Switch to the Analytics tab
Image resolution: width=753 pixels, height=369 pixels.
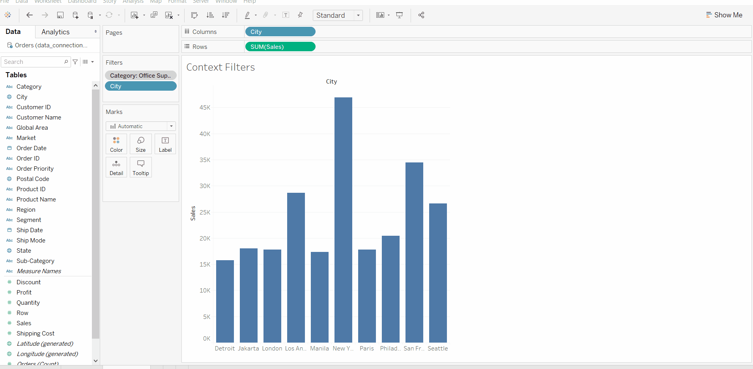click(x=55, y=32)
